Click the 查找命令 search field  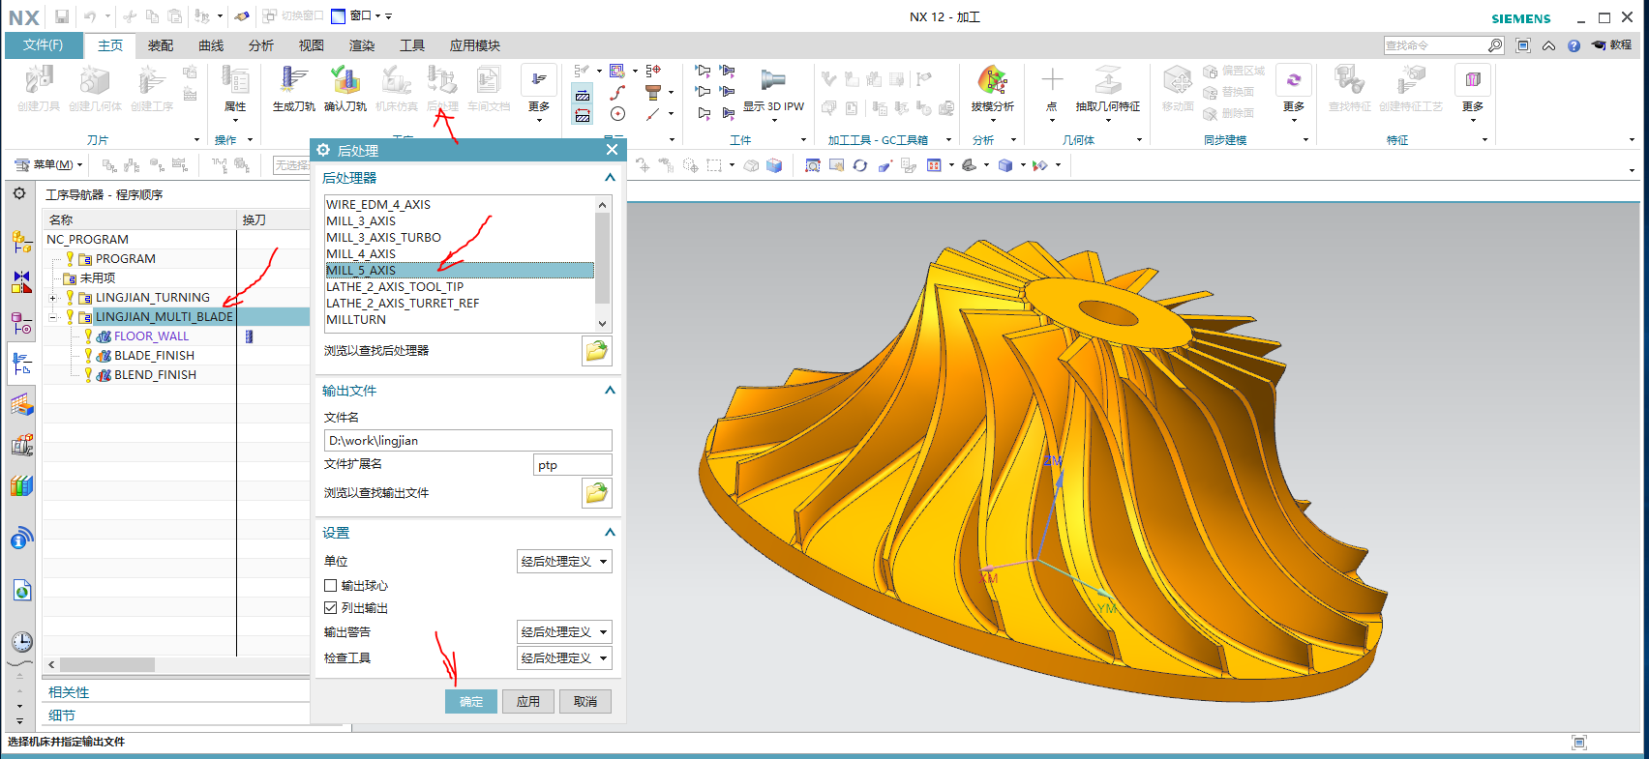click(x=1436, y=45)
